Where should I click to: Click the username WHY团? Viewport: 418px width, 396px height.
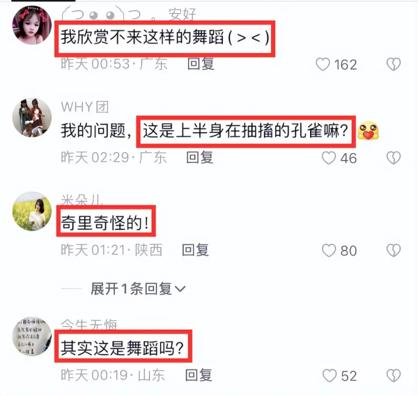point(85,107)
